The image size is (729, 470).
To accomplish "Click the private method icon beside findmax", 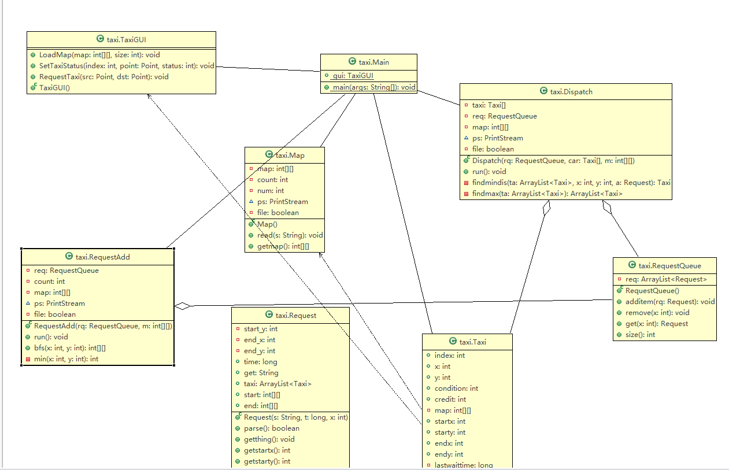I will pos(466,194).
